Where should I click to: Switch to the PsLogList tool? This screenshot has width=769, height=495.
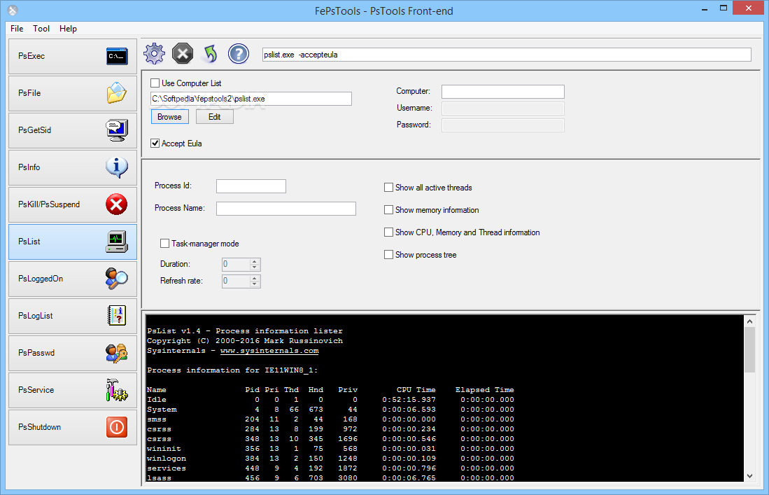[73, 316]
